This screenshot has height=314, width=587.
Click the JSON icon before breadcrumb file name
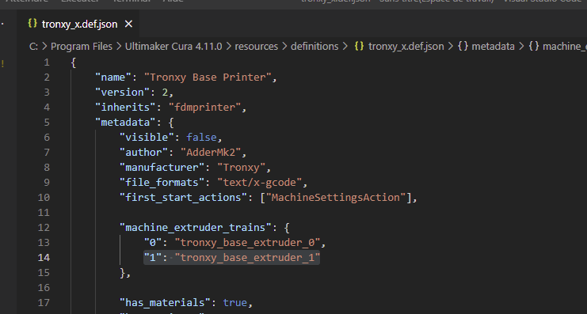click(360, 46)
